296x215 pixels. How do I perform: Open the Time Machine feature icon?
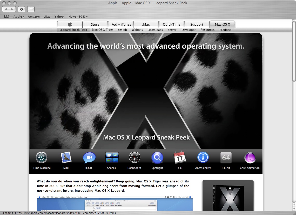click(42, 157)
